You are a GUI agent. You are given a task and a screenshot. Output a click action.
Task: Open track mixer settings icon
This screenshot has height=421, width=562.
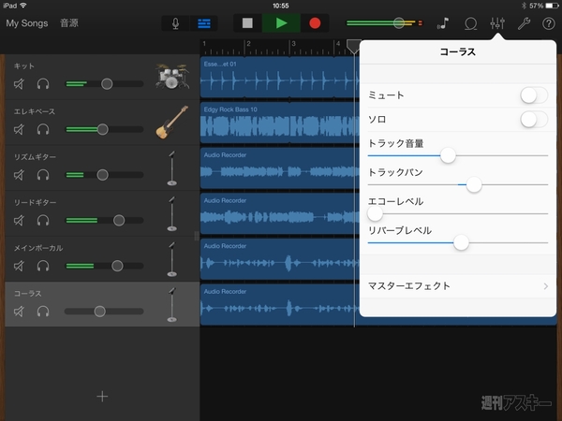pyautogui.click(x=497, y=23)
